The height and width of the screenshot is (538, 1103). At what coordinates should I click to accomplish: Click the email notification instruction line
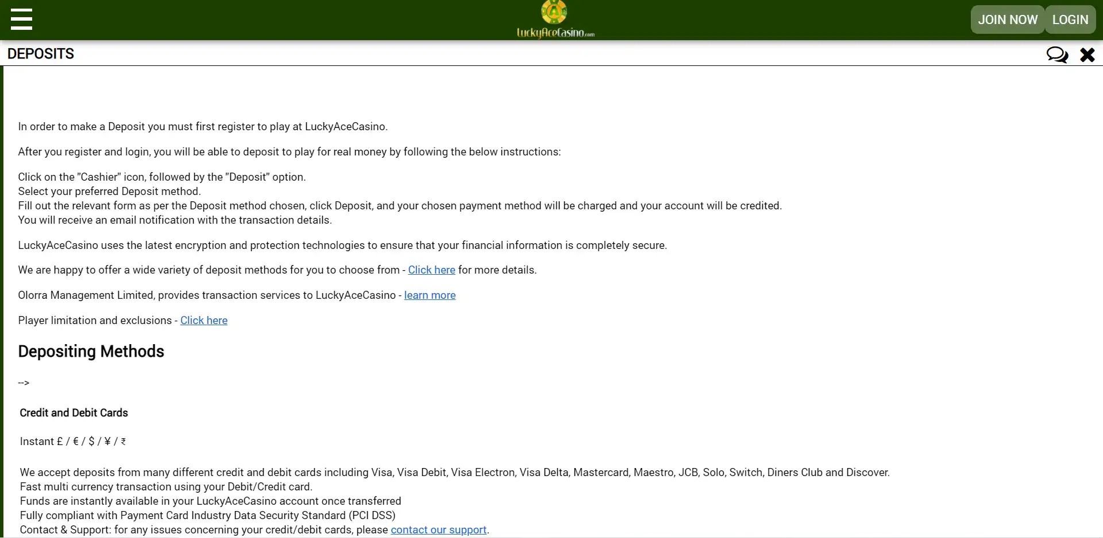click(175, 220)
